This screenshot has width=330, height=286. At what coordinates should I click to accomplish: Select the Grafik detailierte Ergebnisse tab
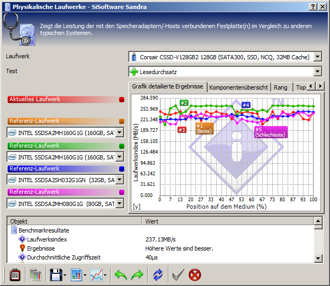pyautogui.click(x=167, y=86)
